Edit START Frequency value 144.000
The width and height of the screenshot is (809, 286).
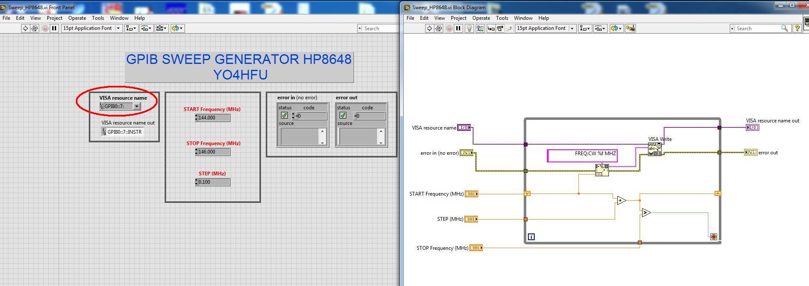(x=214, y=118)
